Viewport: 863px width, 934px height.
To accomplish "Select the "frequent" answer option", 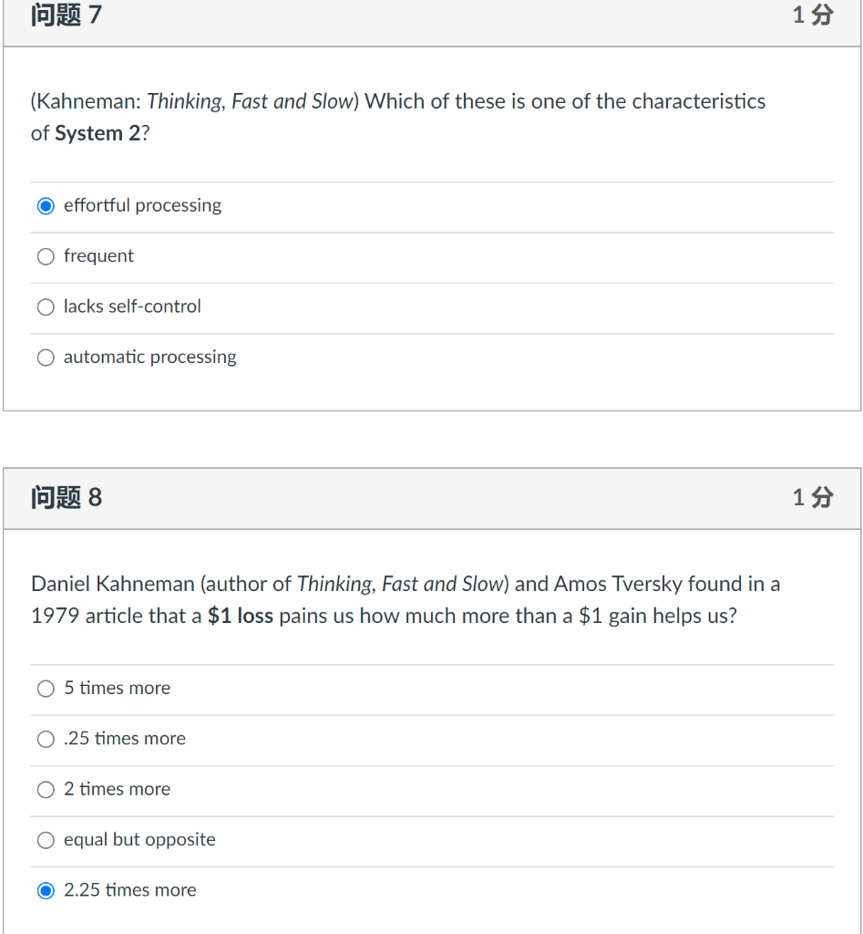I will pos(46,256).
